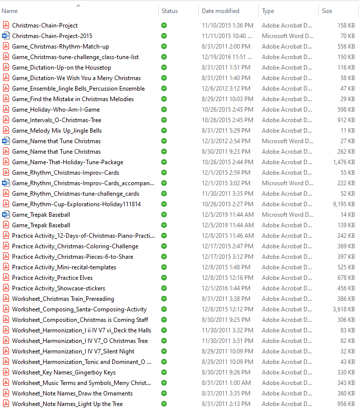This screenshot has width=359, height=410.
Task: Click PDF icon of Game_Holiday-Who-Am-I-Game
Action: point(6,110)
